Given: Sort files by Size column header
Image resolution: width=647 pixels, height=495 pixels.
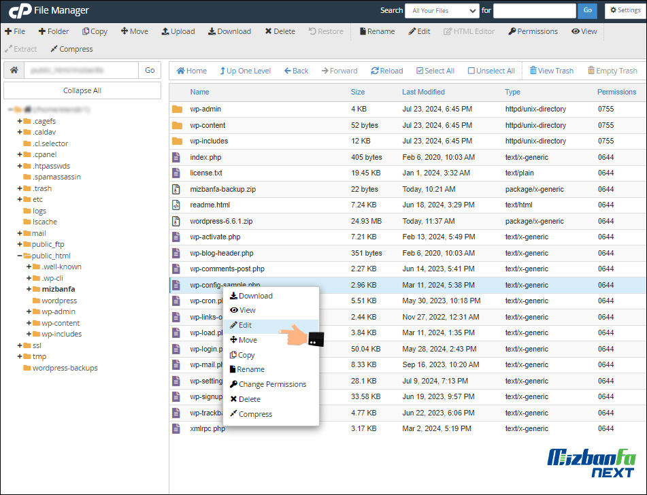Looking at the screenshot, I should coord(358,92).
